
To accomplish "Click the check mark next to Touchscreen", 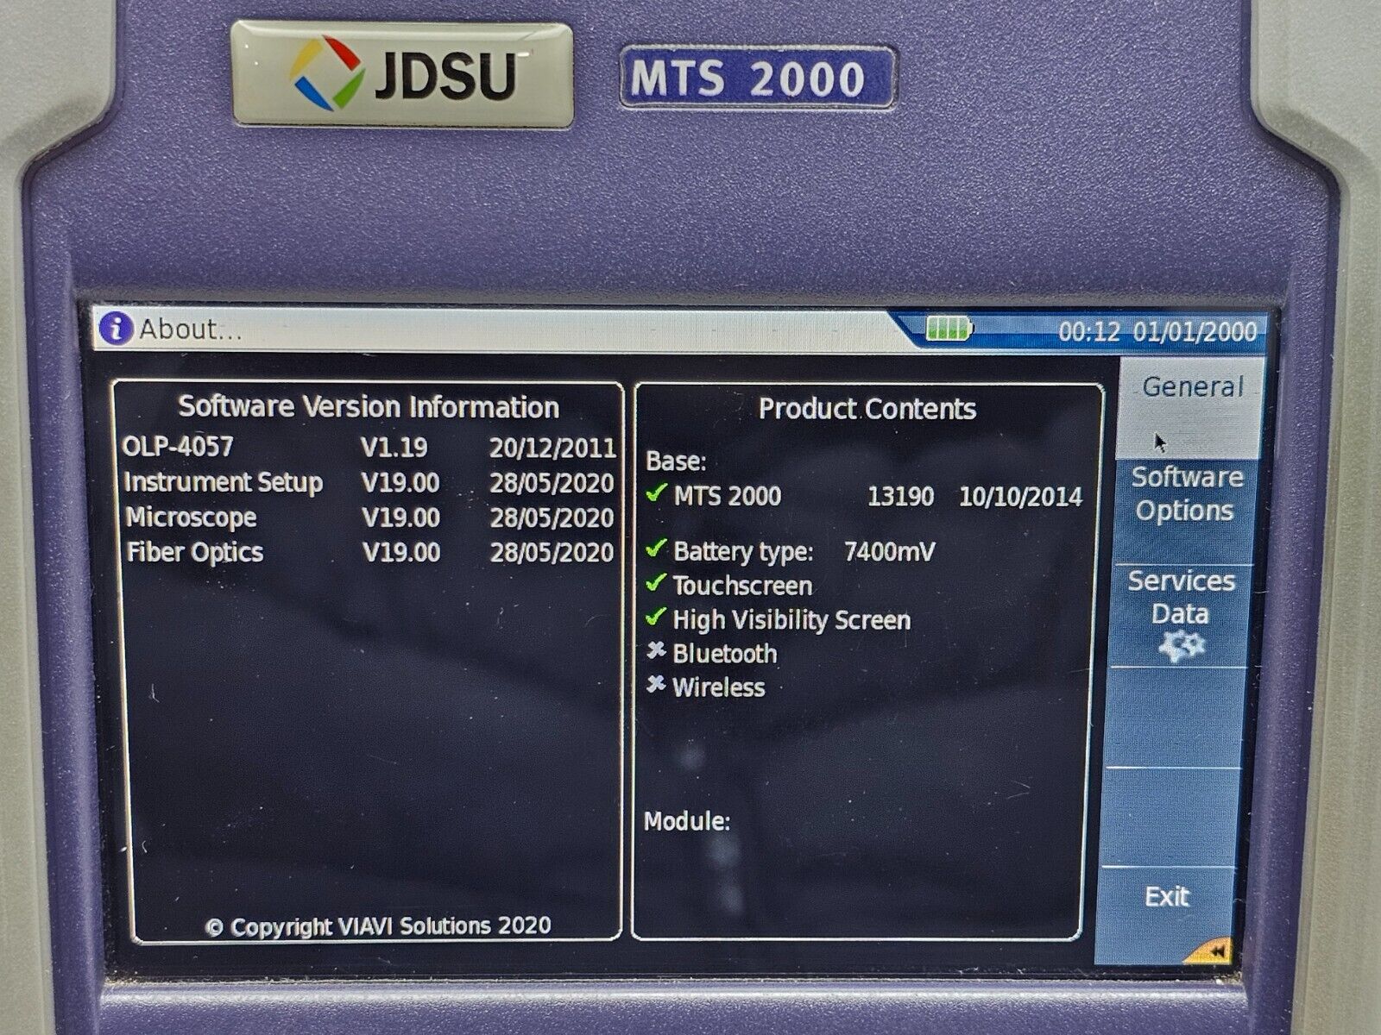I will pos(656,583).
